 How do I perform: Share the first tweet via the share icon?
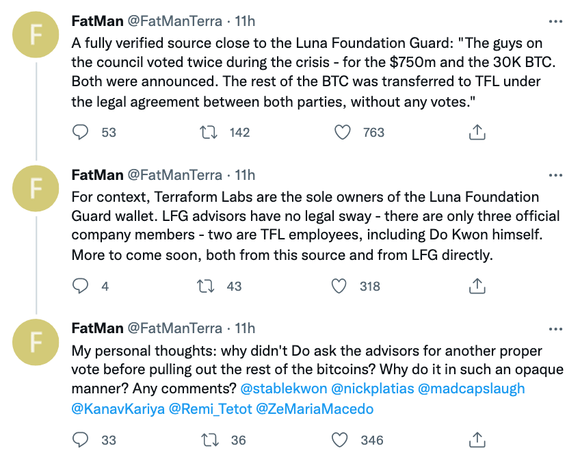pyautogui.click(x=477, y=132)
